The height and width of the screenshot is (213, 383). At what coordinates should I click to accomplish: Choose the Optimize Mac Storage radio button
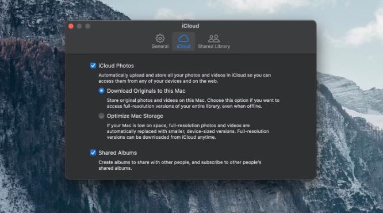coord(101,116)
